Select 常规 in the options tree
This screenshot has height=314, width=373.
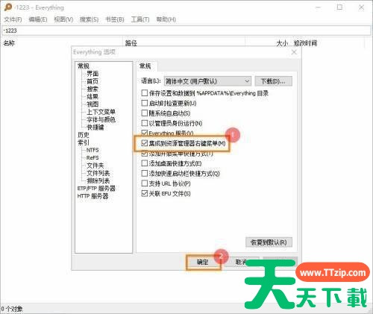84,66
